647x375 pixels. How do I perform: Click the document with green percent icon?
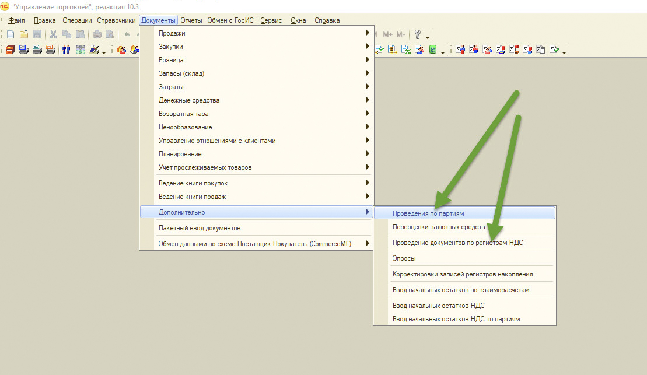tap(406, 50)
